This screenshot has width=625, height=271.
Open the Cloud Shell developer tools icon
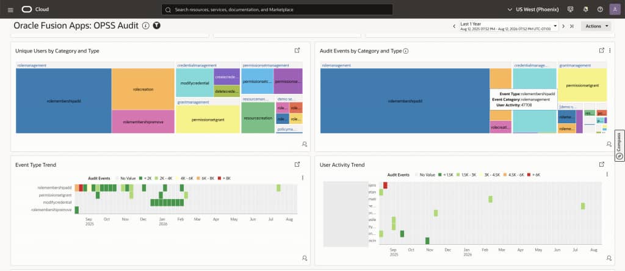click(x=571, y=9)
